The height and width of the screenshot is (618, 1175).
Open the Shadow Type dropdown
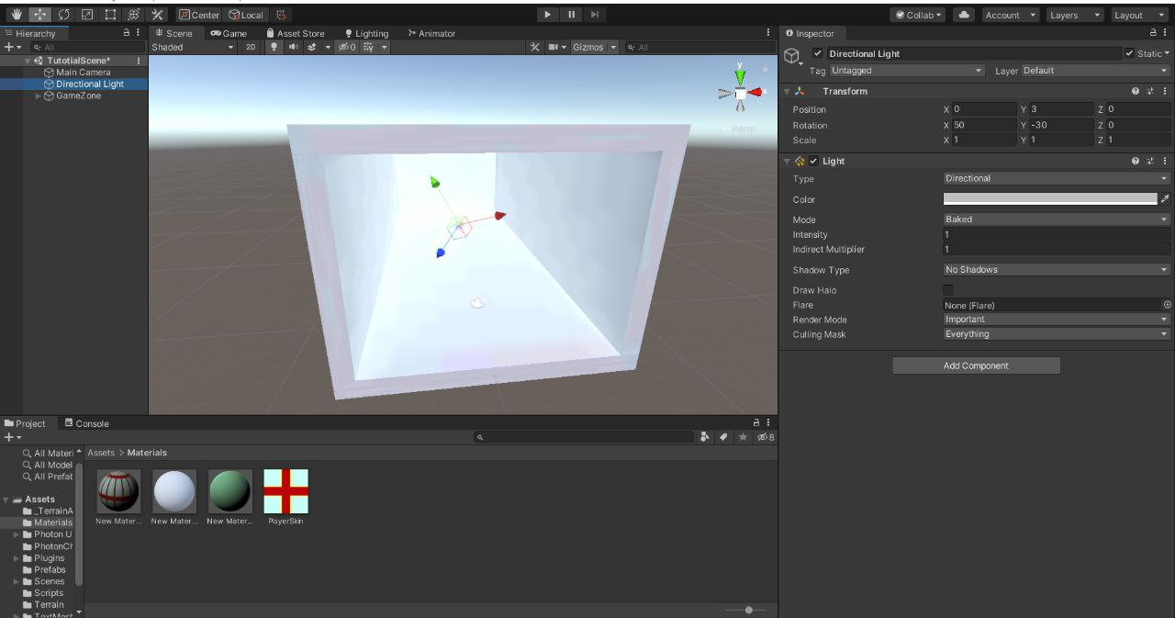point(1057,269)
